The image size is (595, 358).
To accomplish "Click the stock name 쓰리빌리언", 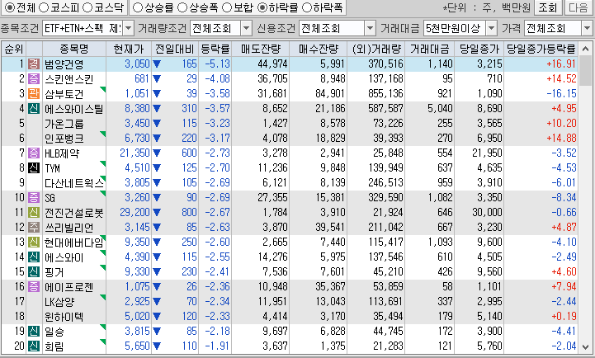I will pos(68,228).
